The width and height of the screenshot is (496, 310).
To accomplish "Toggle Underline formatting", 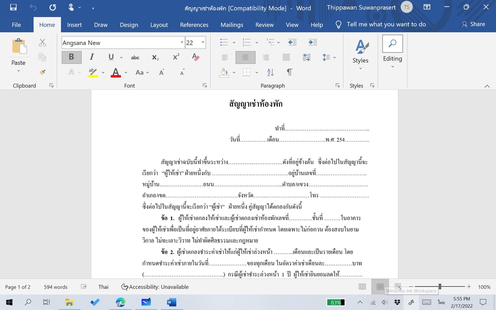I will click(111, 57).
